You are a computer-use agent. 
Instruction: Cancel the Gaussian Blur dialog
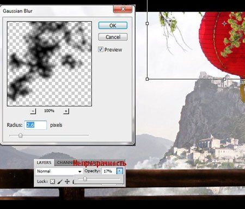(x=113, y=37)
